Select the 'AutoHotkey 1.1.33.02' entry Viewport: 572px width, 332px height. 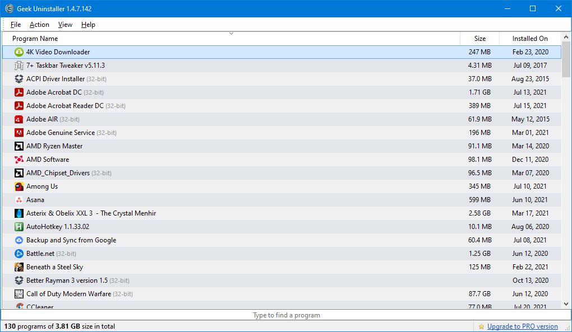pos(58,227)
